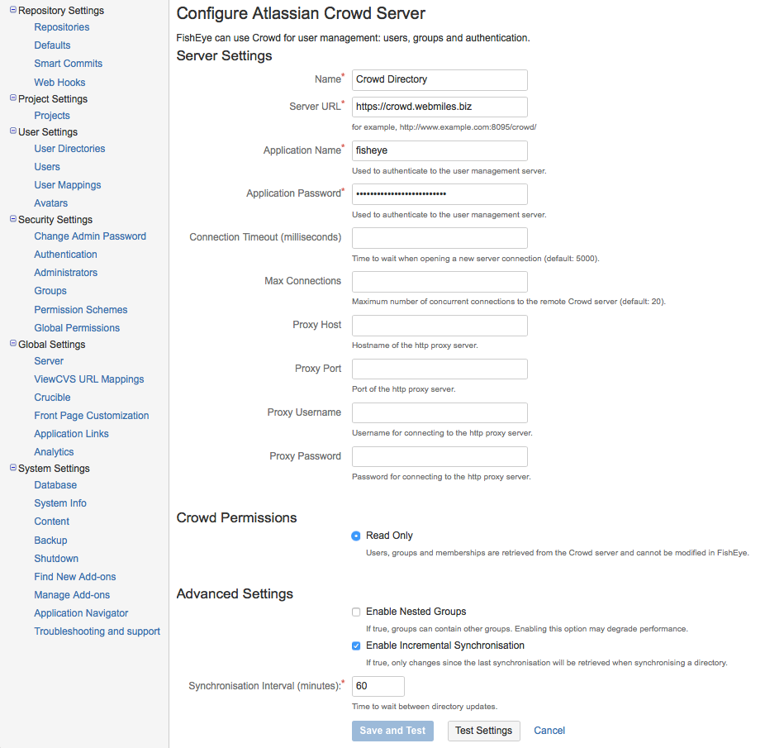
Task: Go to Smart Commits
Action: click(x=69, y=64)
